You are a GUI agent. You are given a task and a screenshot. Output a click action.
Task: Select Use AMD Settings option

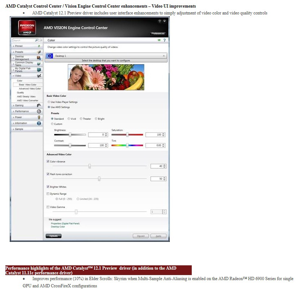pyautogui.click(x=49, y=107)
